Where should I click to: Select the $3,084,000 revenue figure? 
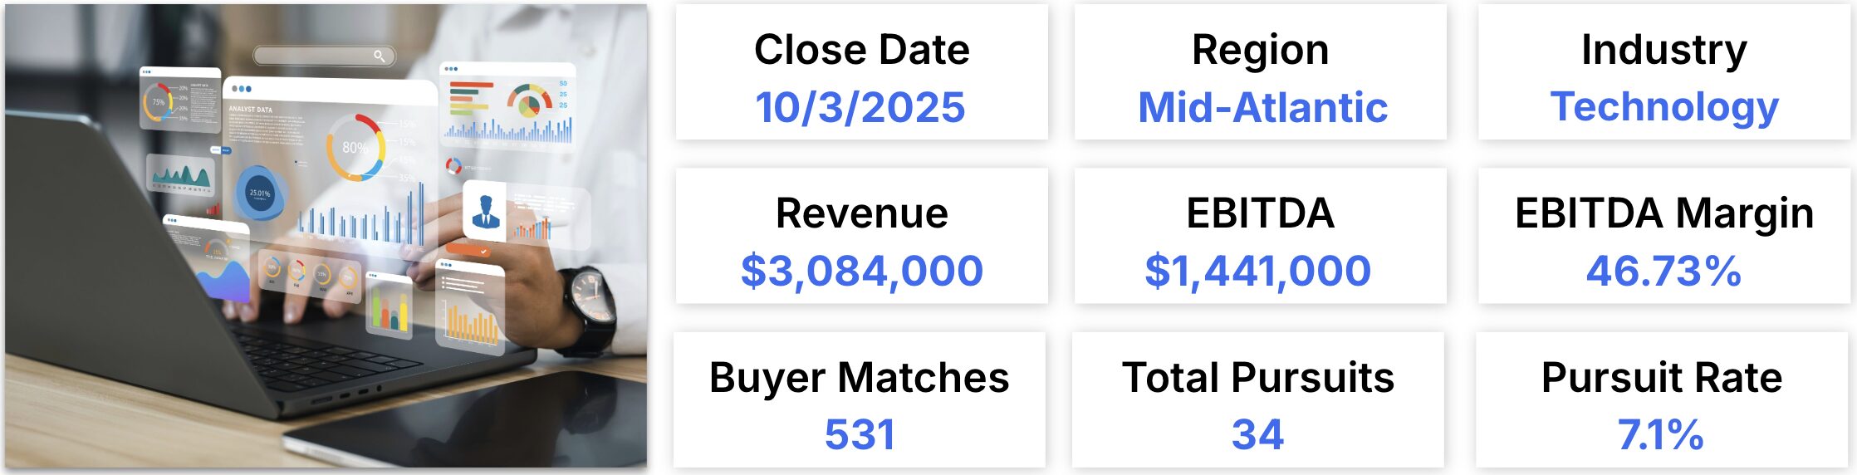point(861,271)
